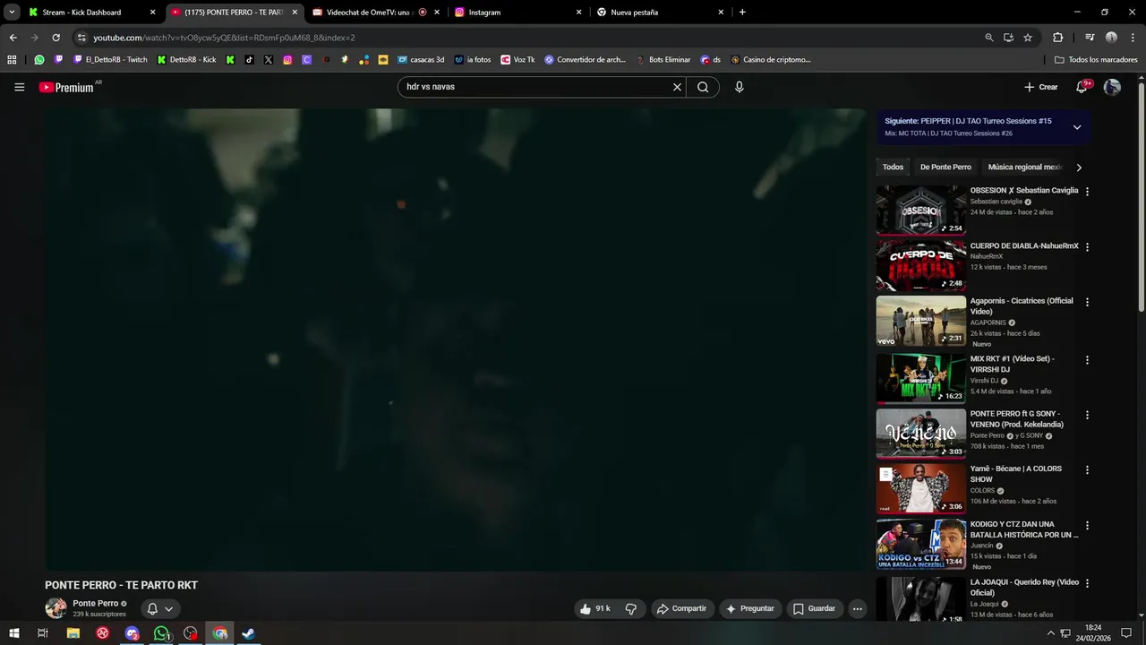This screenshot has height=645, width=1146.
Task: Open Casino de criptomo... bookmark
Action: tap(771, 60)
